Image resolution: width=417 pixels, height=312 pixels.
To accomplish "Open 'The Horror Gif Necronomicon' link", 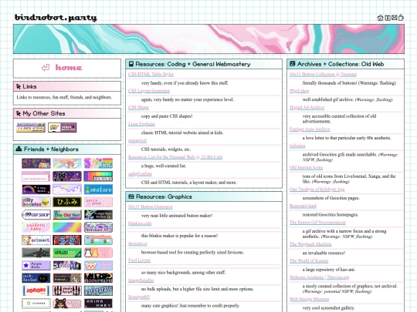I will pyautogui.click(x=317, y=223).
